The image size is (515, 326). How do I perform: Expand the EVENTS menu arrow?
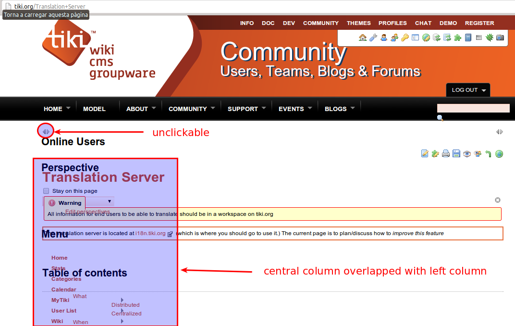[310, 108]
